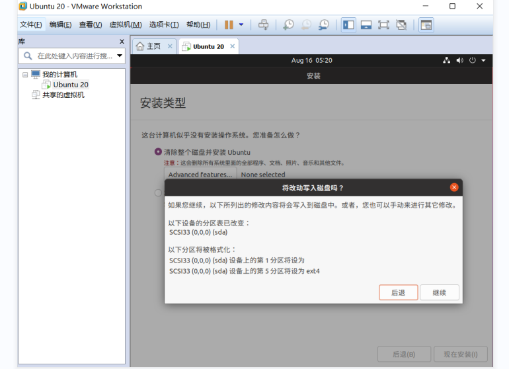Select the second install type radio button
This screenshot has height=369, width=509.
tap(158, 192)
